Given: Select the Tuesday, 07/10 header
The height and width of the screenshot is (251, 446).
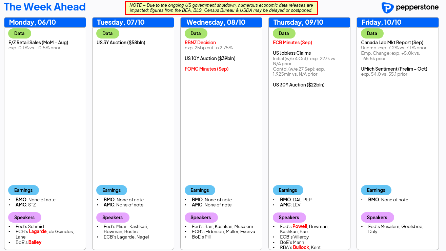Looking at the screenshot, I should tap(133, 22).
